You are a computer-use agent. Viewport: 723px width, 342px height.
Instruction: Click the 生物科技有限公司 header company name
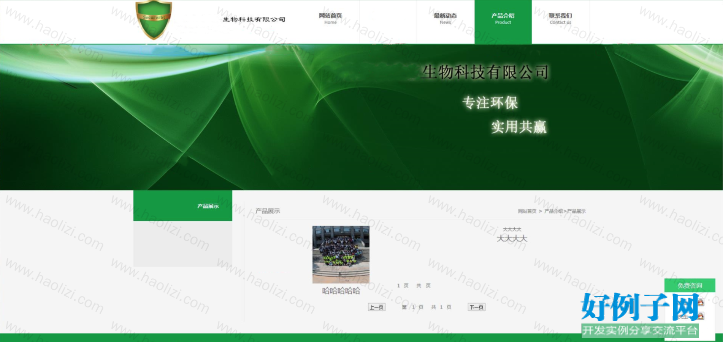[254, 19]
